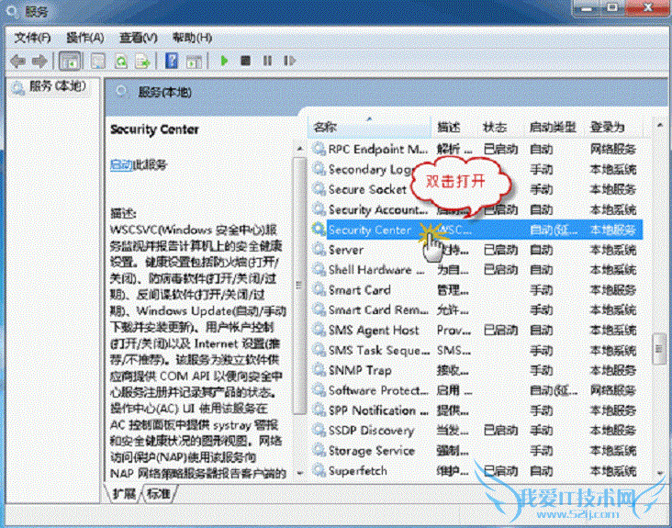This screenshot has height=528, width=672.
Task: Select the Storage Service name
Action: point(371,451)
